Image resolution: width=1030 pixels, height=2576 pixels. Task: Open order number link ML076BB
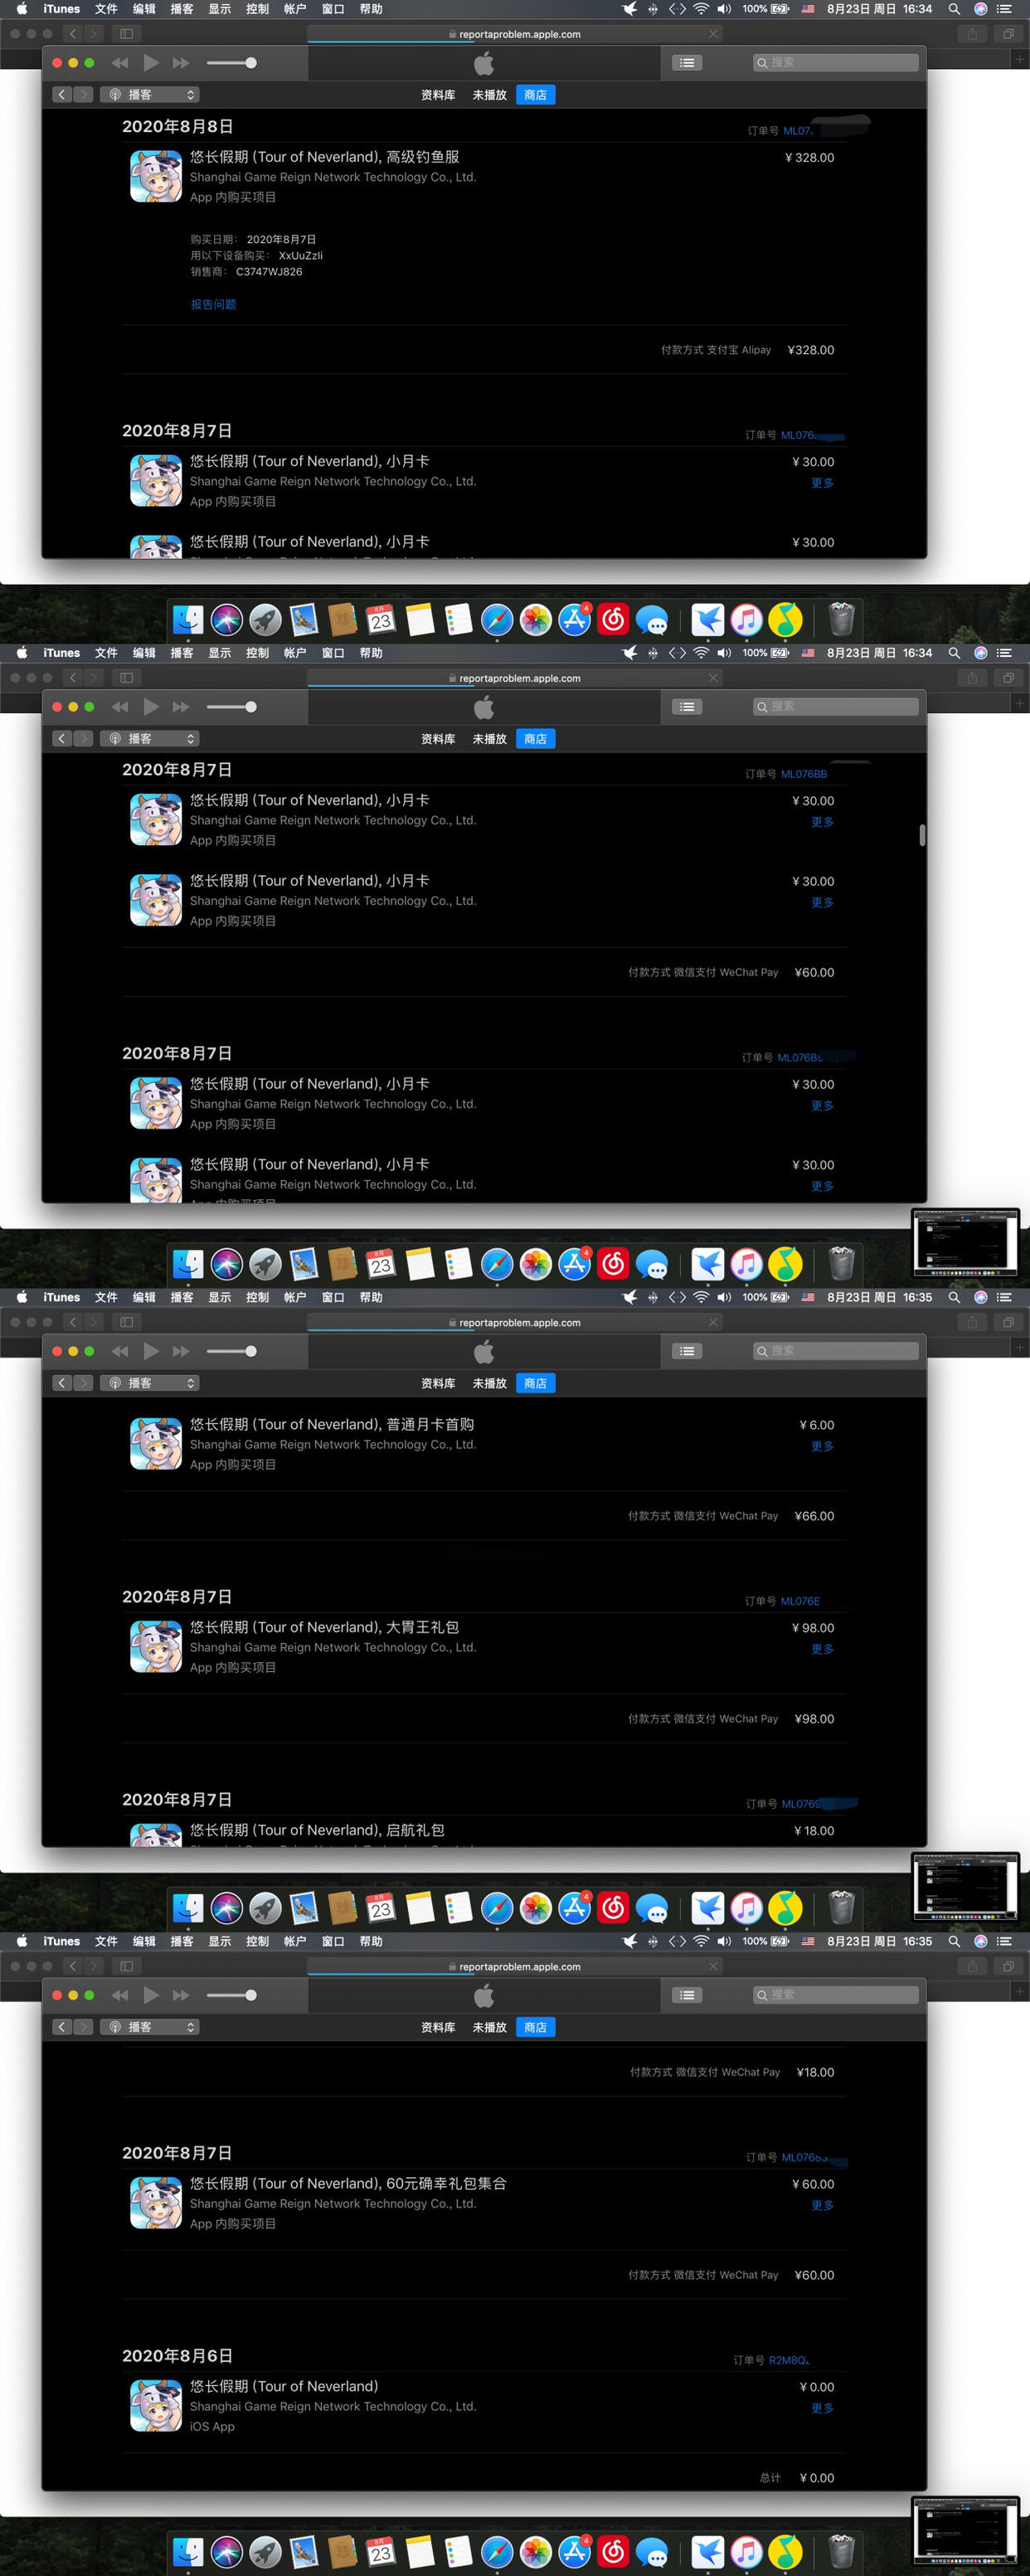804,774
